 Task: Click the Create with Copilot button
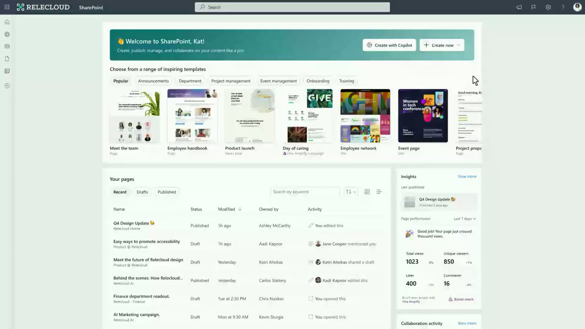[x=389, y=45]
